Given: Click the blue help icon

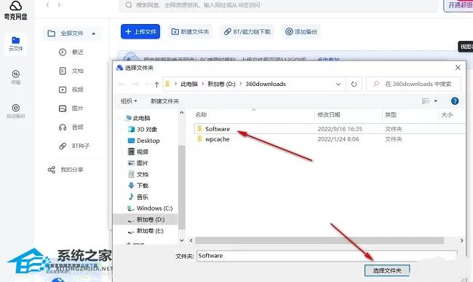Looking at the screenshot, I should (455, 101).
